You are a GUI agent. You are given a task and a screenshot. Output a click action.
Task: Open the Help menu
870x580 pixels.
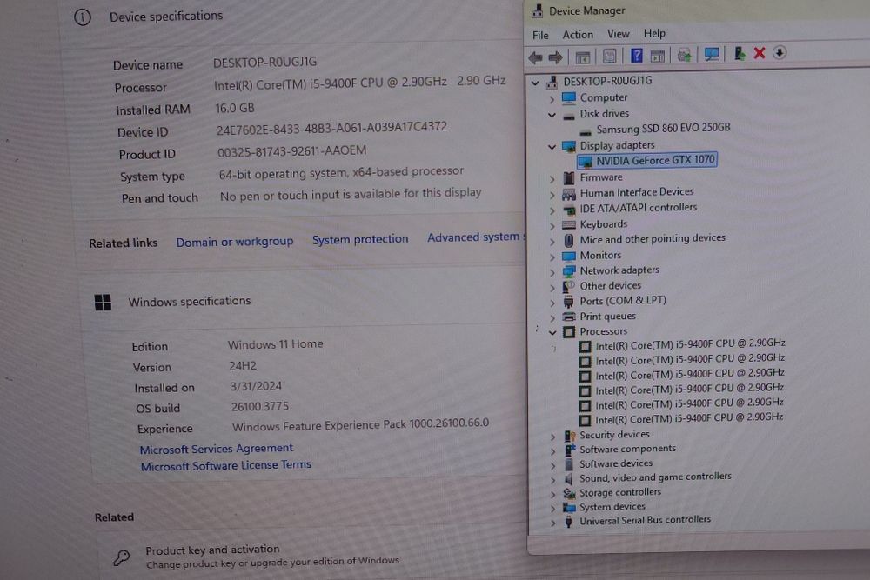655,33
